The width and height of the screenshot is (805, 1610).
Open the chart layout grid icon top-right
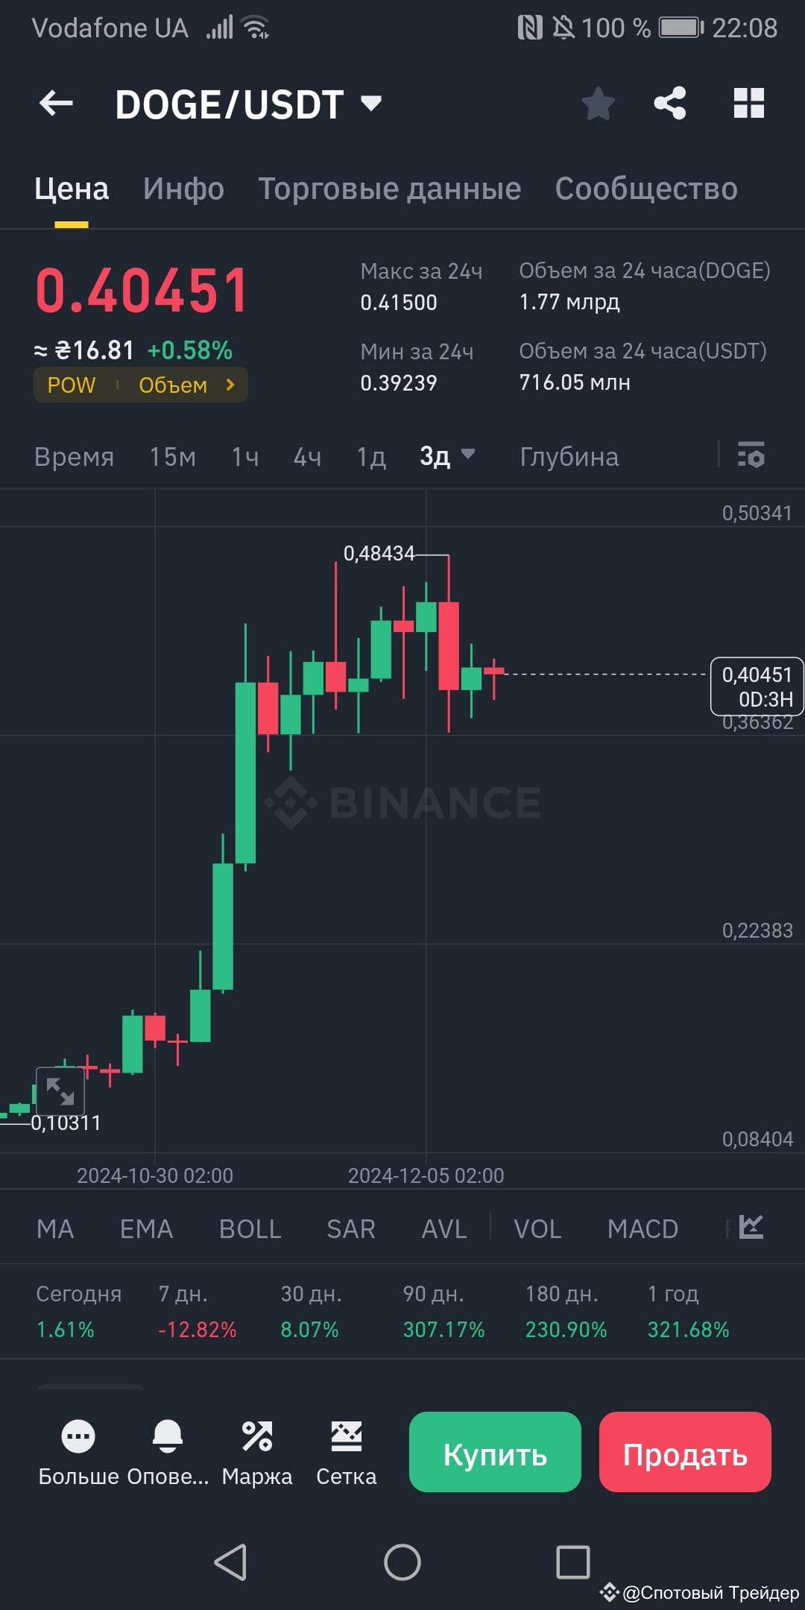pyautogui.click(x=748, y=103)
